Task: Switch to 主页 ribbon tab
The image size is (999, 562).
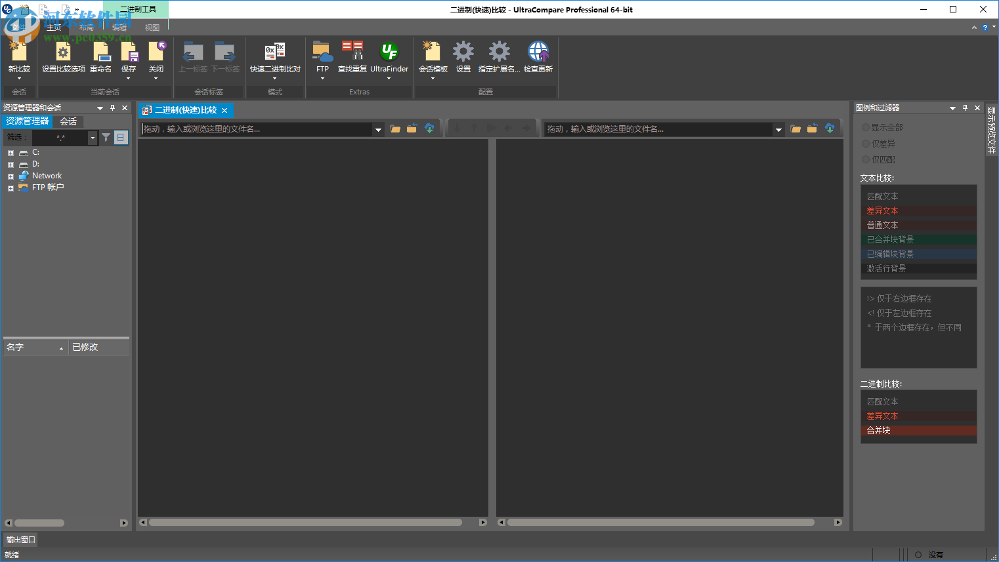Action: point(53,28)
